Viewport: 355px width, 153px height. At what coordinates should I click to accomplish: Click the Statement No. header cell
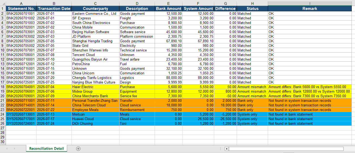(21, 9)
